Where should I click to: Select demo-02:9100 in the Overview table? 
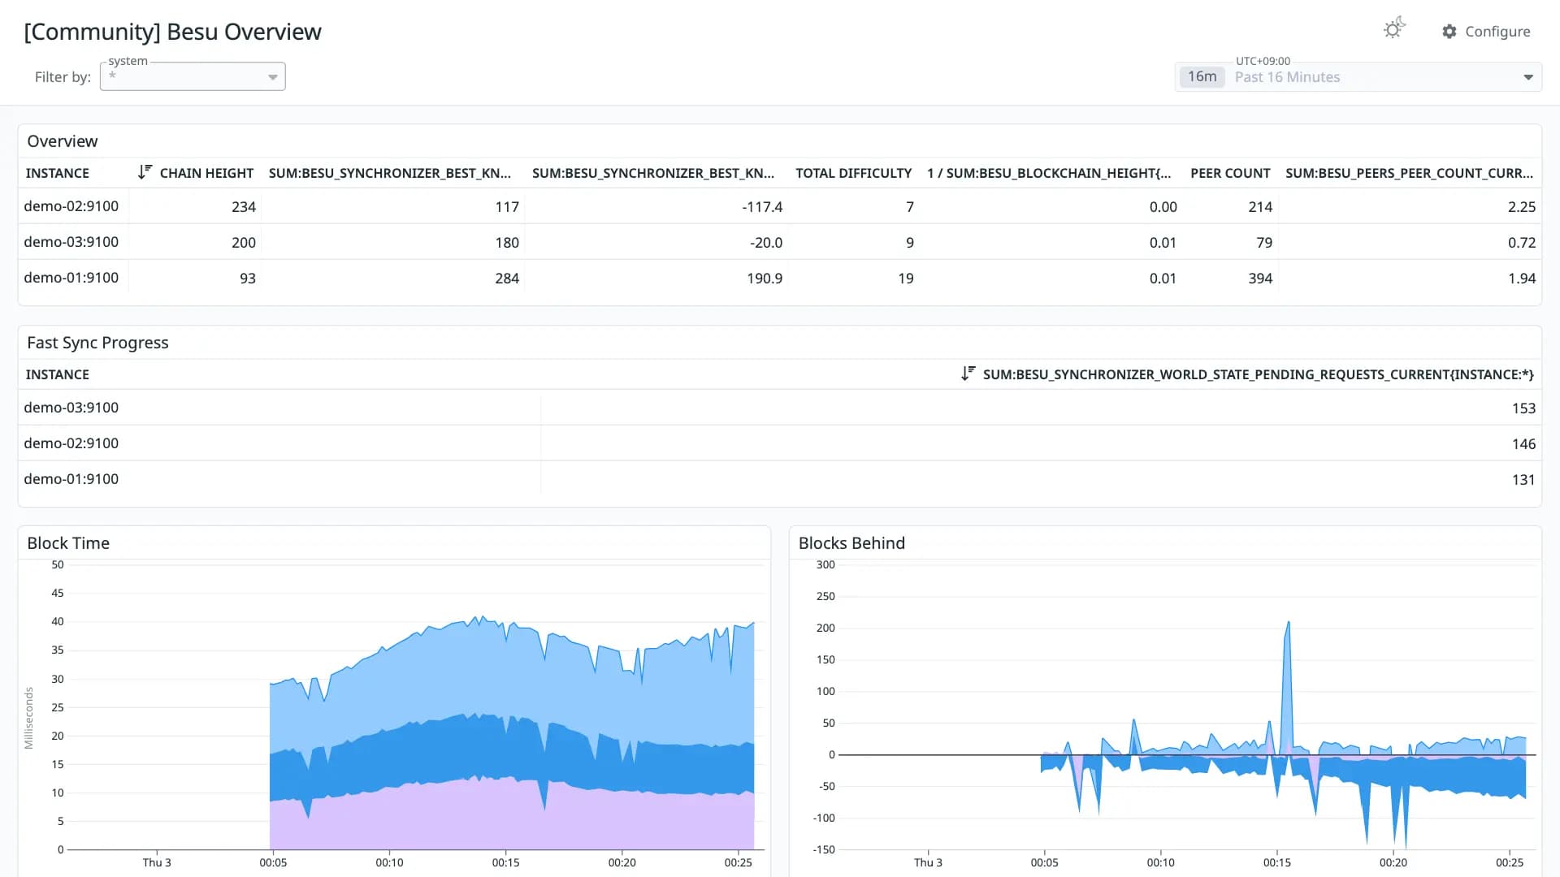(x=71, y=206)
